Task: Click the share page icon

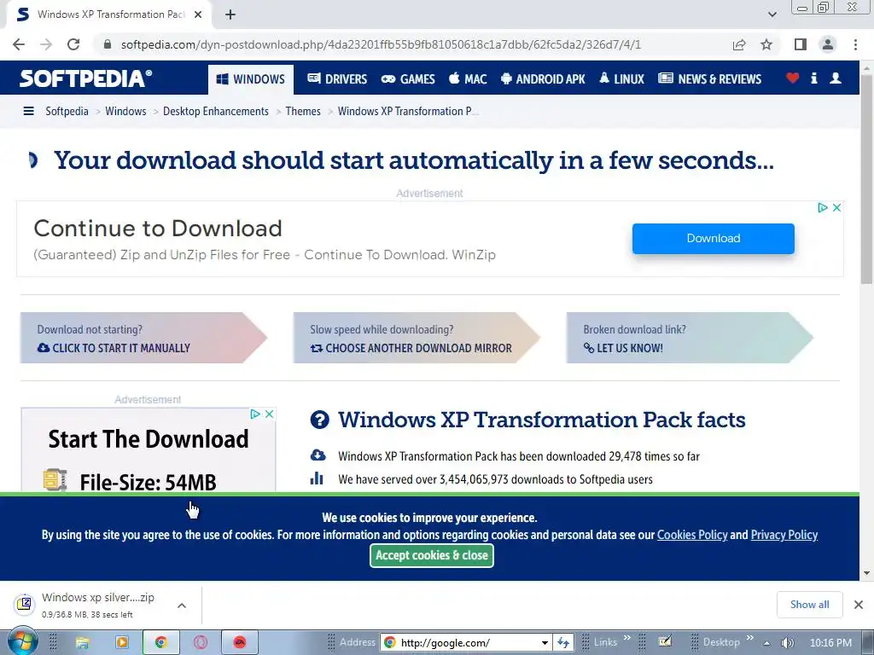Action: click(739, 44)
